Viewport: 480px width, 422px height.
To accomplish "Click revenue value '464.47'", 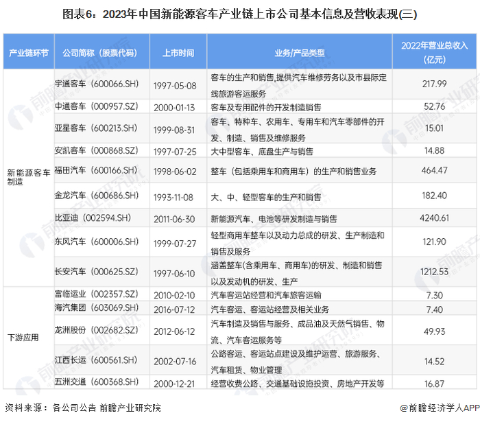I will (434, 170).
